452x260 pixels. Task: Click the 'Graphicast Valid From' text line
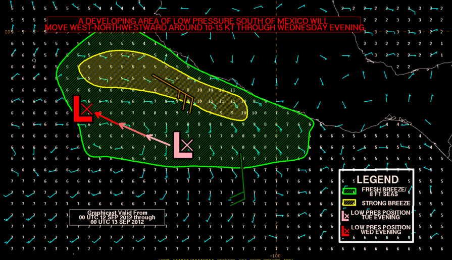117,213
